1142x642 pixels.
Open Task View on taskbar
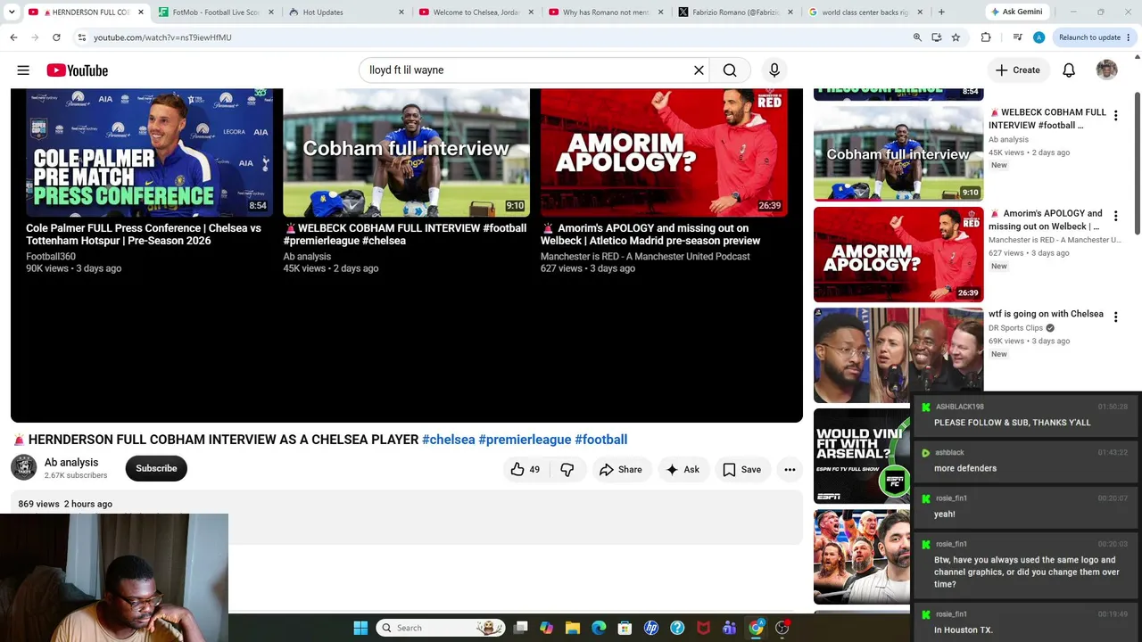[x=521, y=628]
